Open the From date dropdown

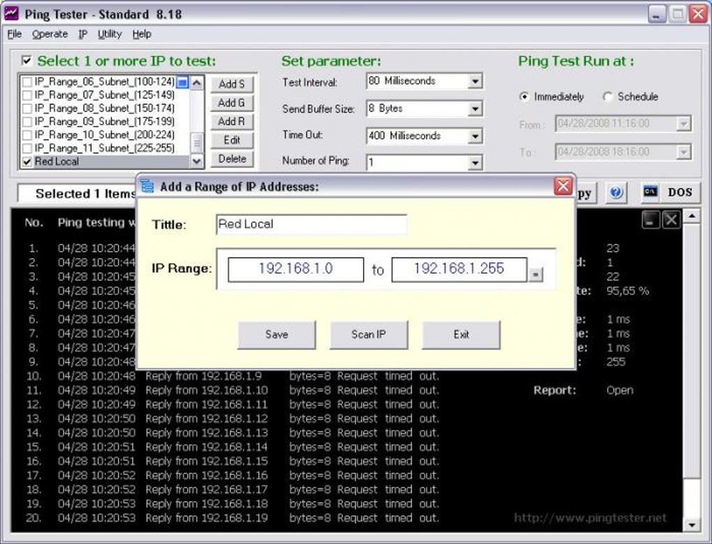(x=683, y=123)
